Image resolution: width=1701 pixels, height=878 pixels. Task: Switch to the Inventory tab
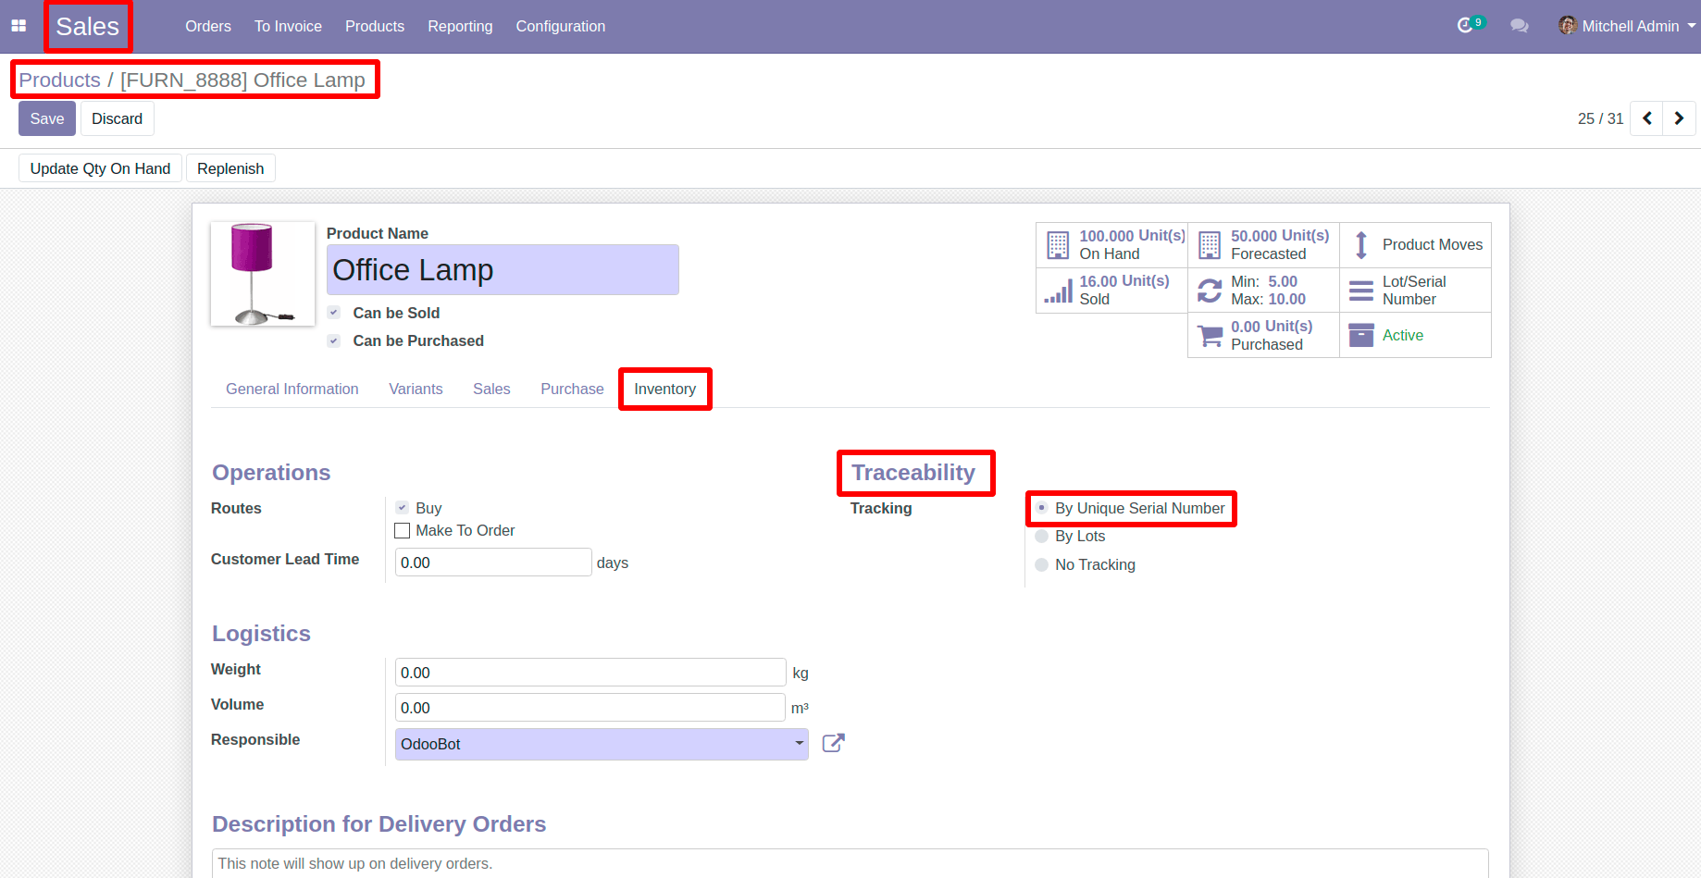pyautogui.click(x=664, y=389)
